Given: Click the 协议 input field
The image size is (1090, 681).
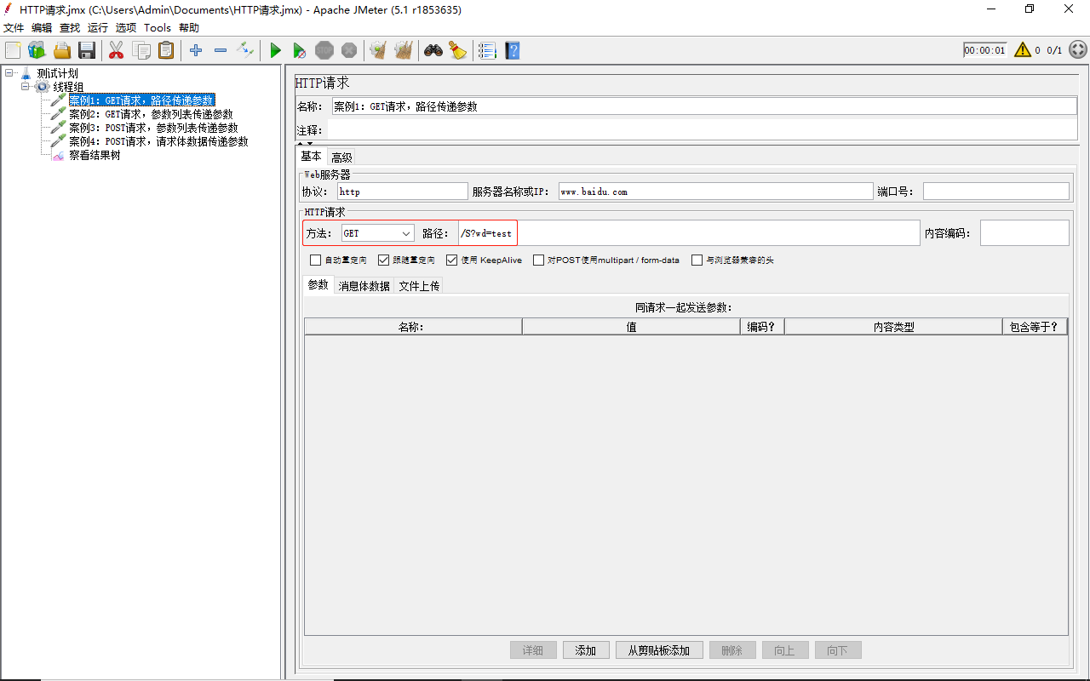Looking at the screenshot, I should (402, 192).
